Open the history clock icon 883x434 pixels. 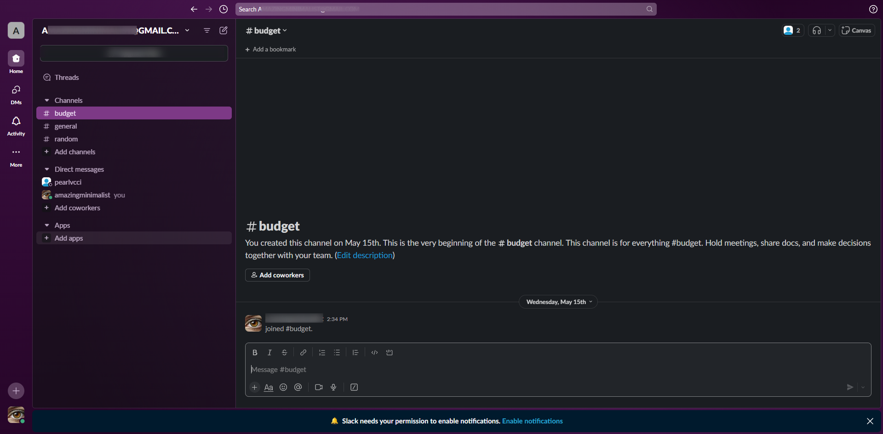(224, 9)
